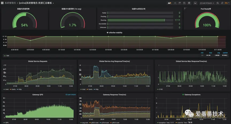Open the info corner of the Pod Ready率 panel
The height and width of the screenshot is (124, 231).
pos(185,8)
